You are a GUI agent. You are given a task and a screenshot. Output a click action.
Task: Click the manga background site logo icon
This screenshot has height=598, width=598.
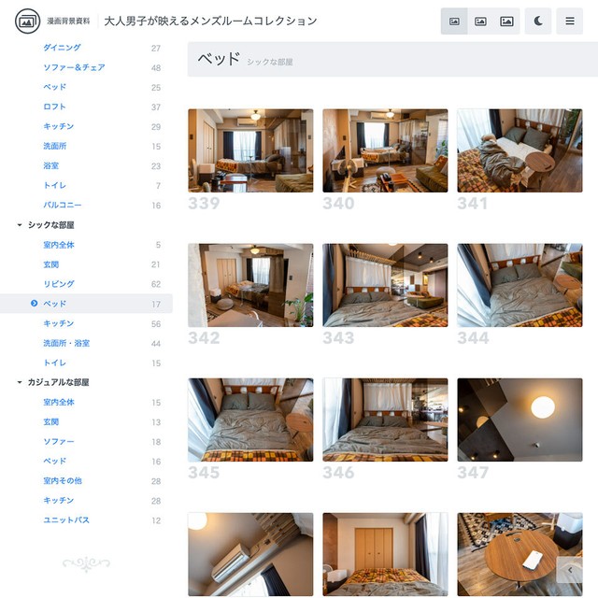(27, 21)
